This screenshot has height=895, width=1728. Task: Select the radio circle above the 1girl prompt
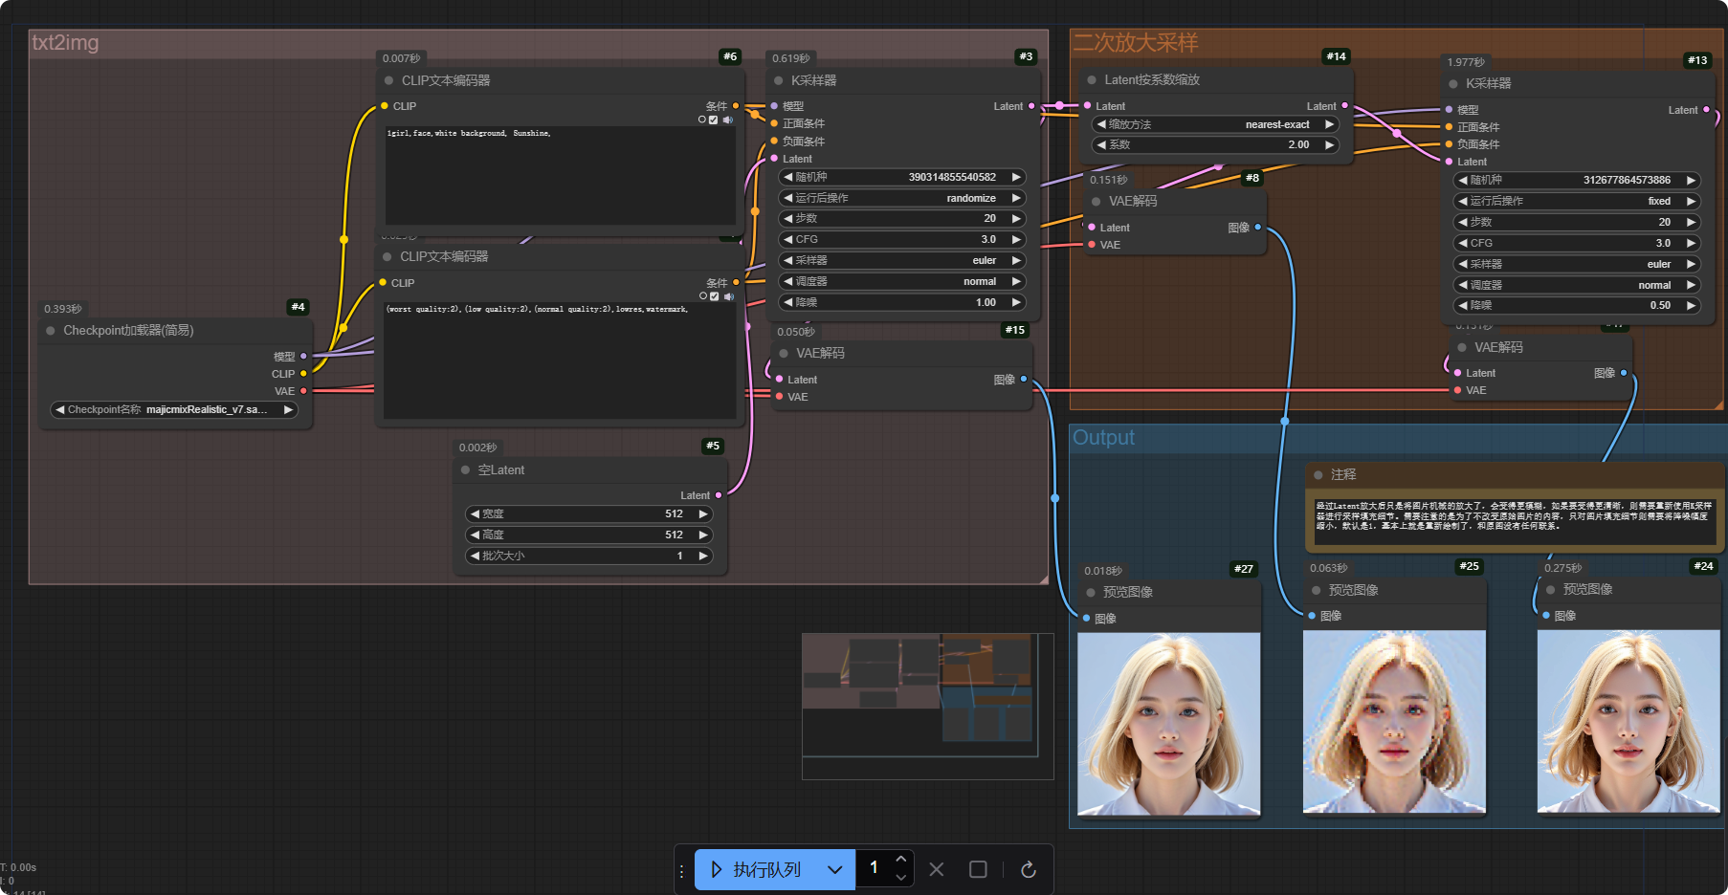[701, 120]
